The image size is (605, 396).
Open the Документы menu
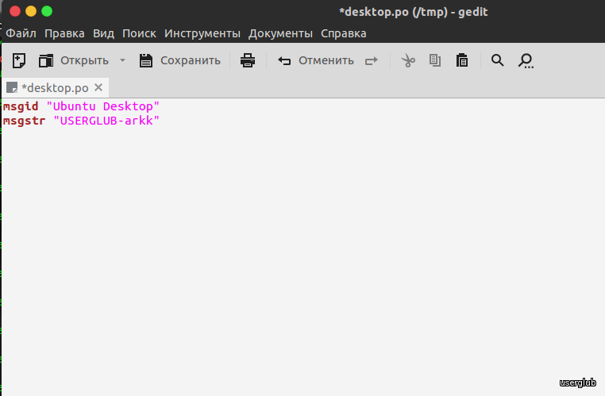point(280,34)
